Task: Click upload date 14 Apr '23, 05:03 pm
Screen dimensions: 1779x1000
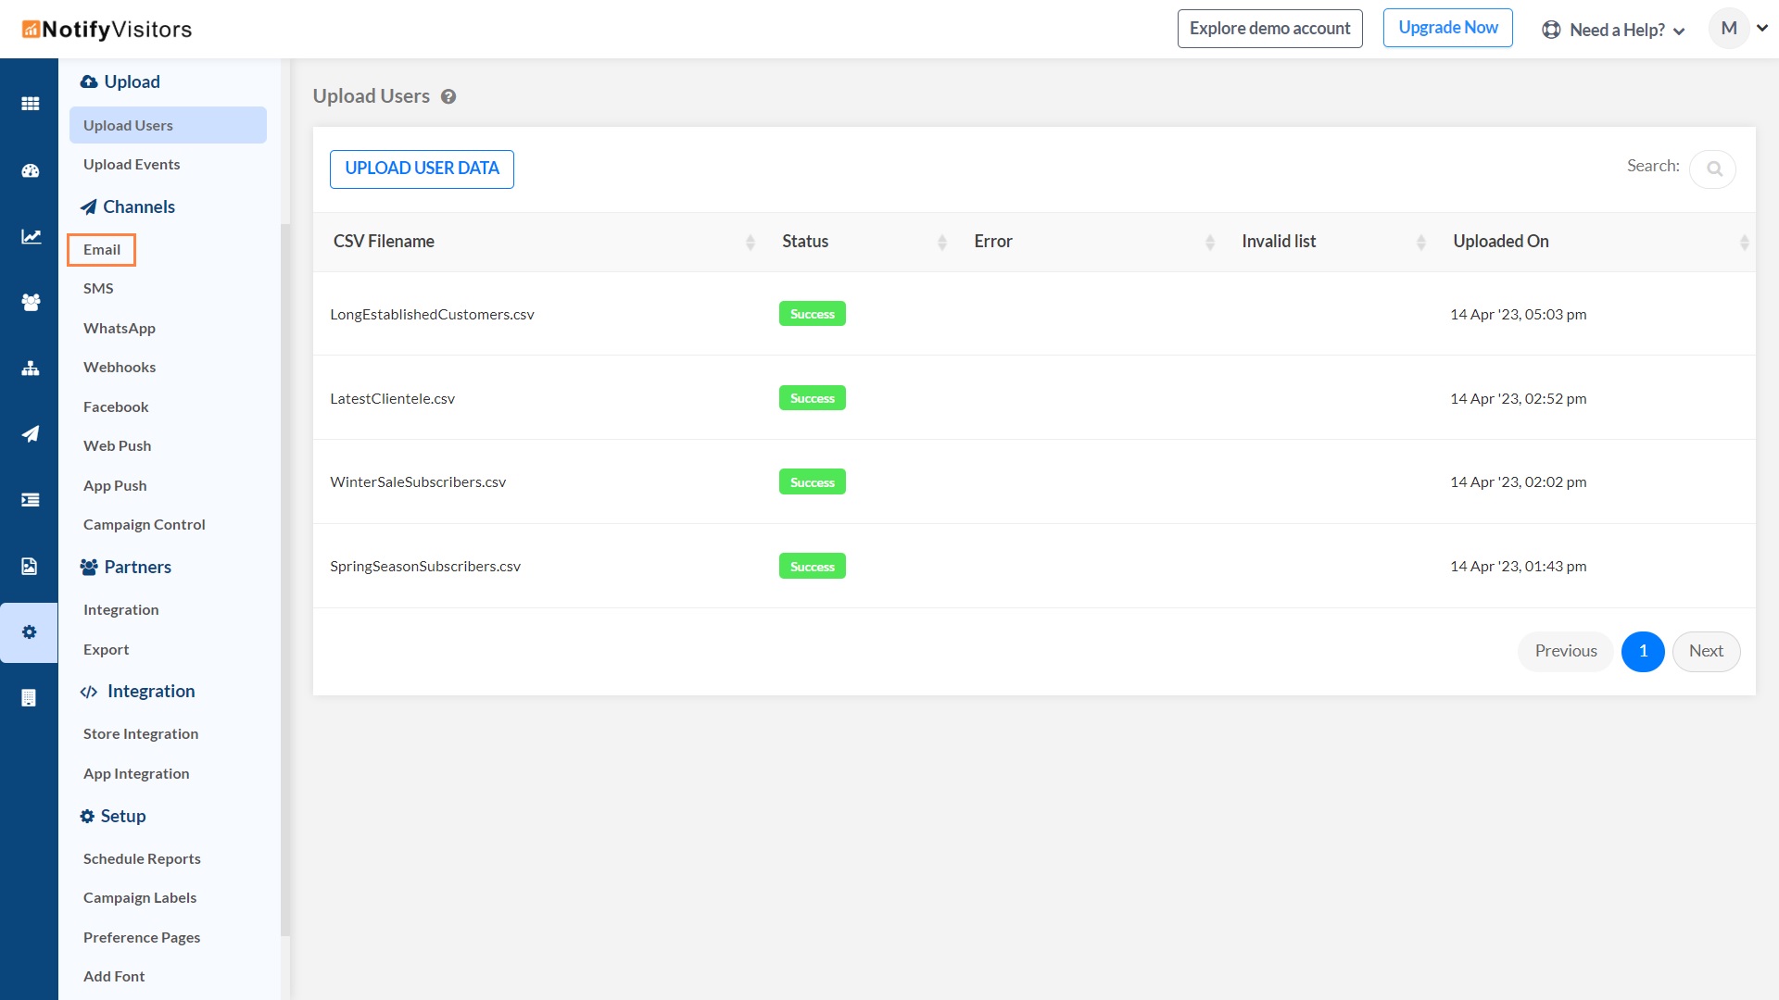Action: [1518, 315]
